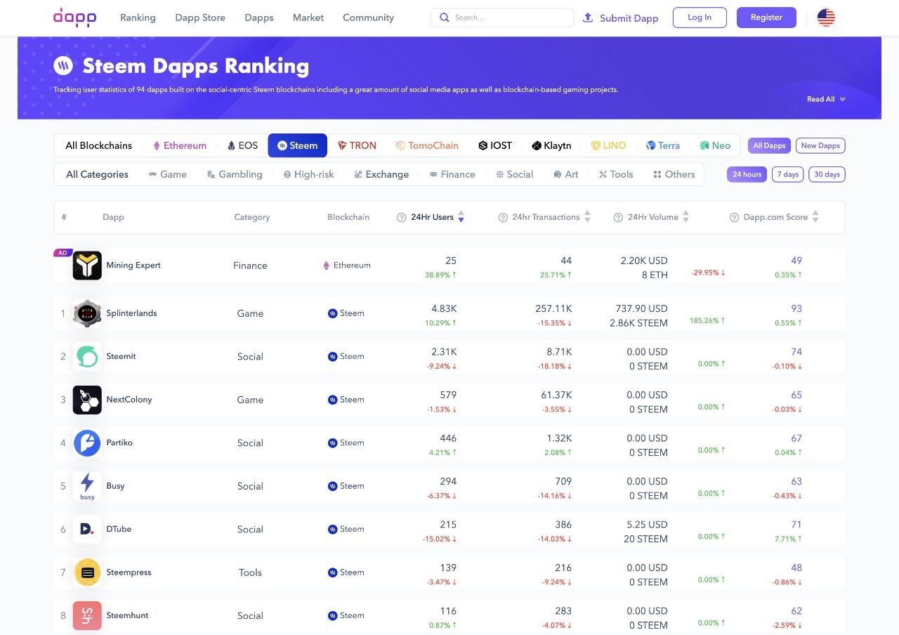The width and height of the screenshot is (899, 635).
Task: Filter by High-risk category
Action: pyautogui.click(x=309, y=174)
